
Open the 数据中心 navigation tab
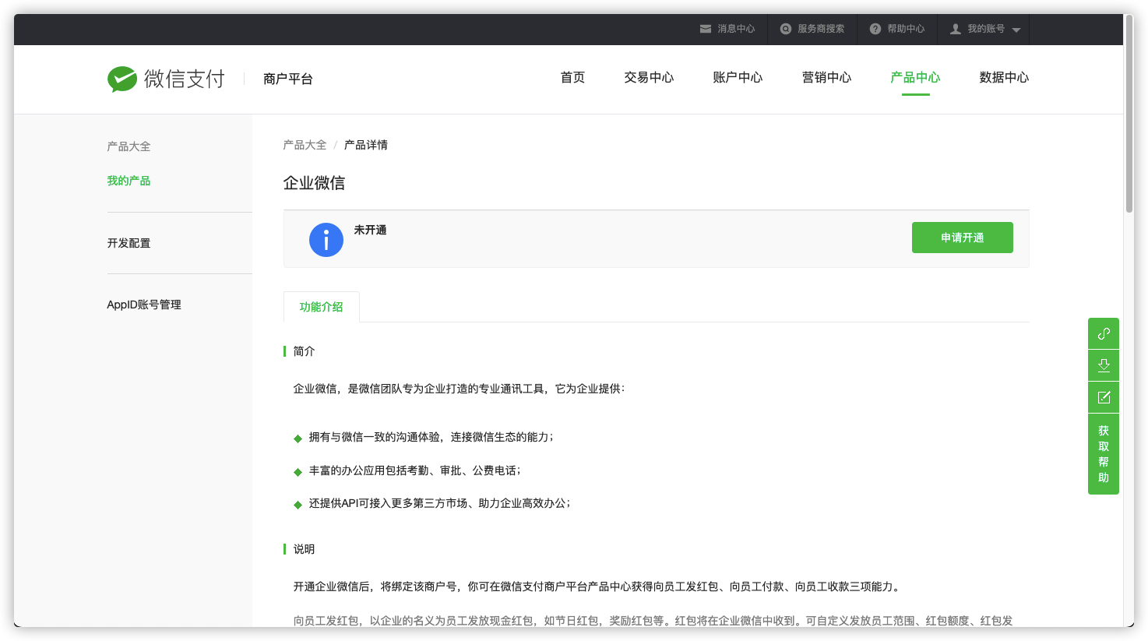1004,78
